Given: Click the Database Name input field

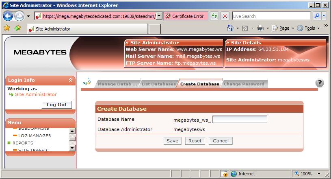Looking at the screenshot, I should click(x=240, y=120).
